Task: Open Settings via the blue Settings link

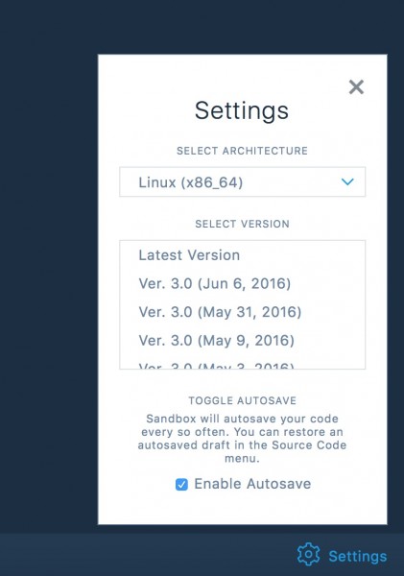Action: click(x=357, y=556)
